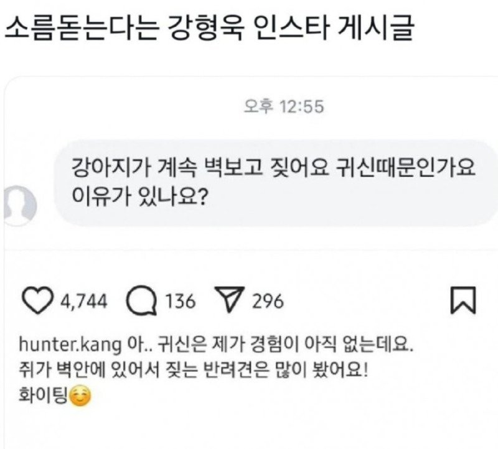Click the 화이팅 text in the caption
Screen dimensions: 498x449
click(39, 395)
